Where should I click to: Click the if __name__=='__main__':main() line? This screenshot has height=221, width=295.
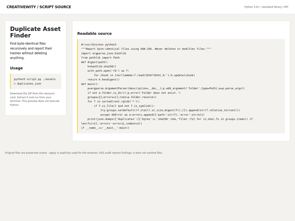pyautogui.click(x=105, y=128)
